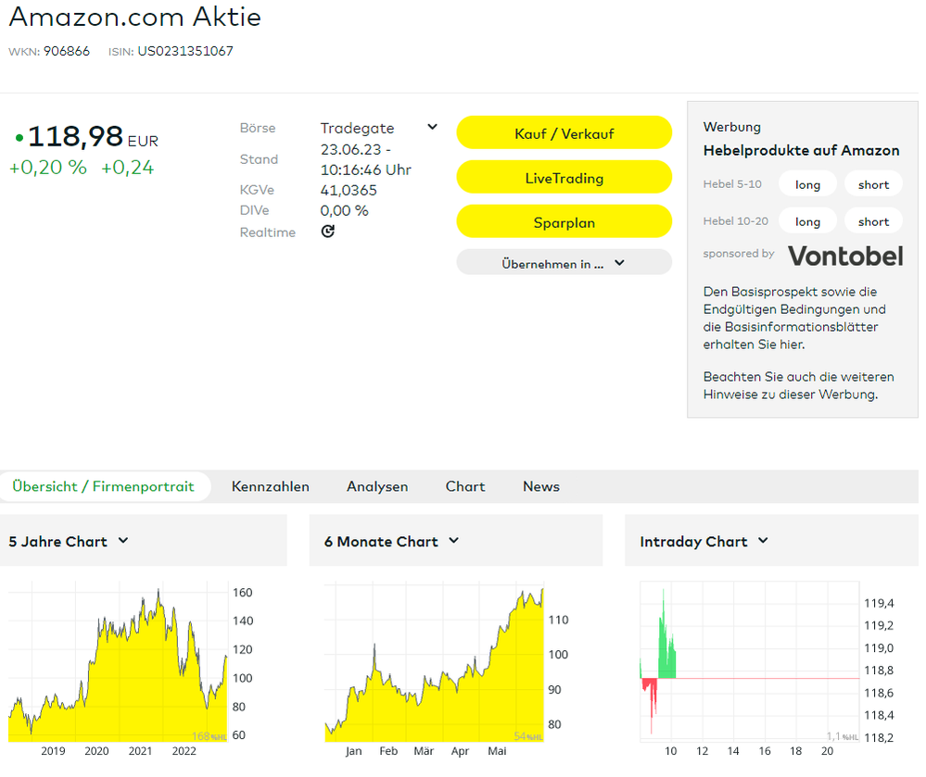Viewport: 926px width, 777px height.
Task: Change the 6 Monate Chart timeframe dropdown
Action: point(453,541)
